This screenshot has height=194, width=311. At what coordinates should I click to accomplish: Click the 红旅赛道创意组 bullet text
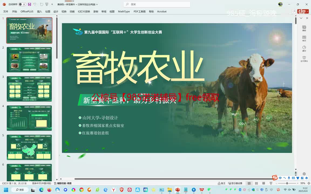(95, 133)
